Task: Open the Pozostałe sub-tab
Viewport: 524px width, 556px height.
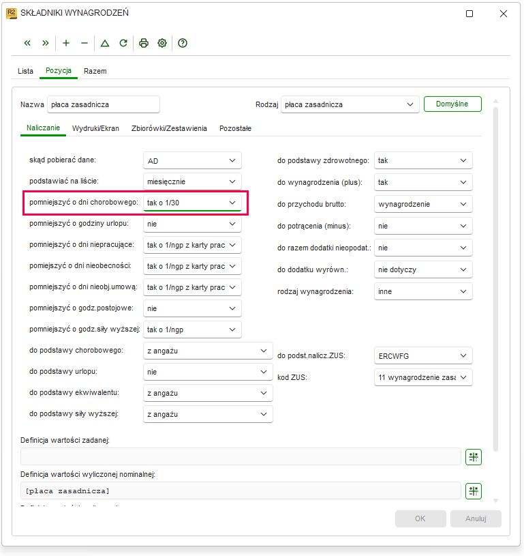Action: click(235, 128)
